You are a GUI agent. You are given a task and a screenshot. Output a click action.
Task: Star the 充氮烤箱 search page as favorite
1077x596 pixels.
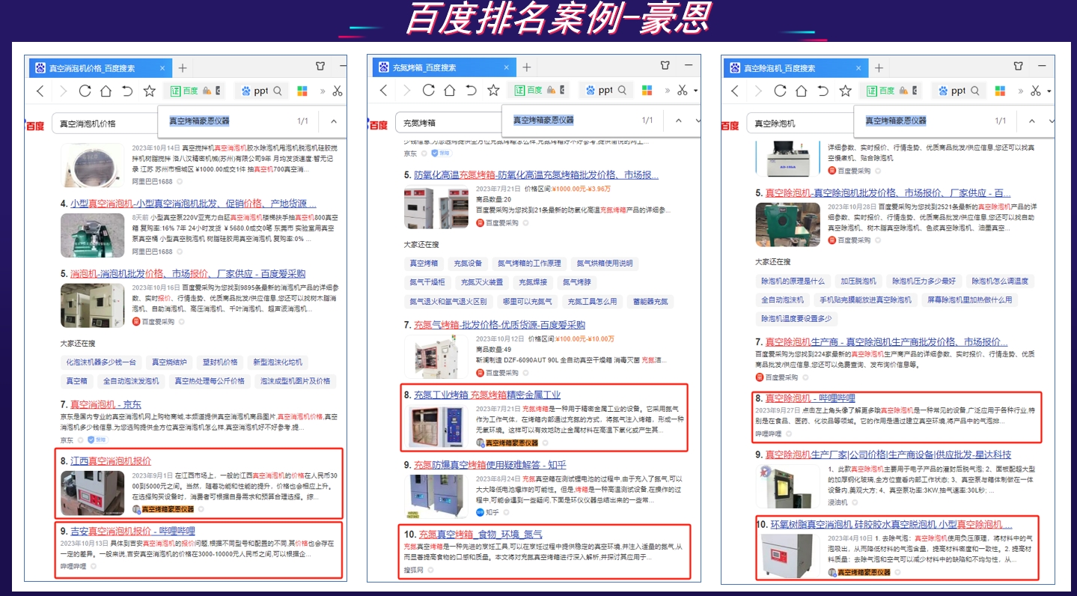tap(493, 91)
